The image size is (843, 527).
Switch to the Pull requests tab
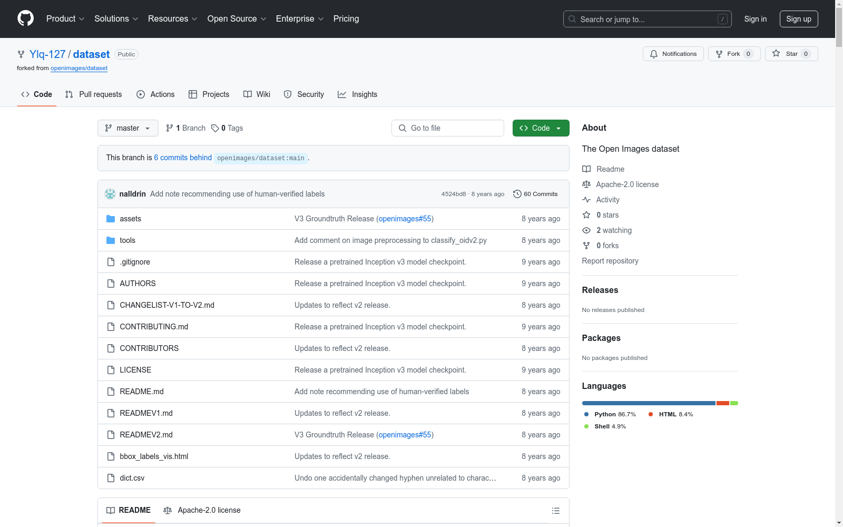click(94, 94)
